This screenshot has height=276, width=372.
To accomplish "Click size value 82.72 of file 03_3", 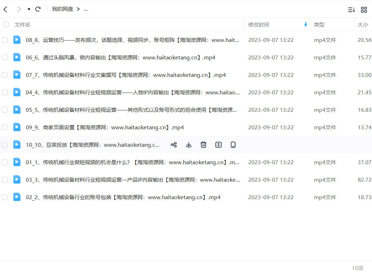I will coord(365,180).
